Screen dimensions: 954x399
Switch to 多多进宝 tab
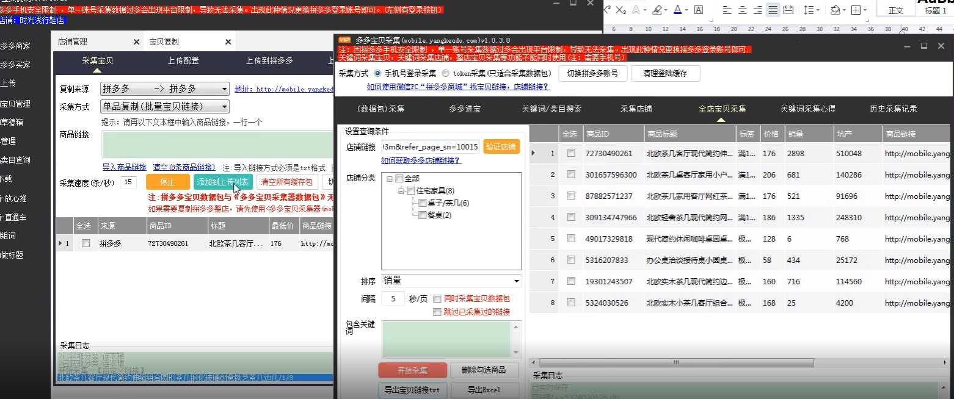tap(465, 109)
